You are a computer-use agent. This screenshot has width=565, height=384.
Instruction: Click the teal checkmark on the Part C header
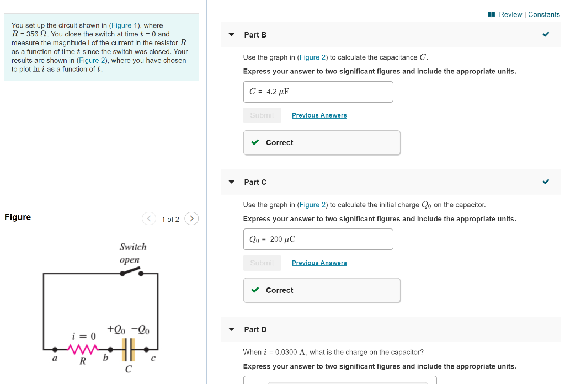(546, 182)
